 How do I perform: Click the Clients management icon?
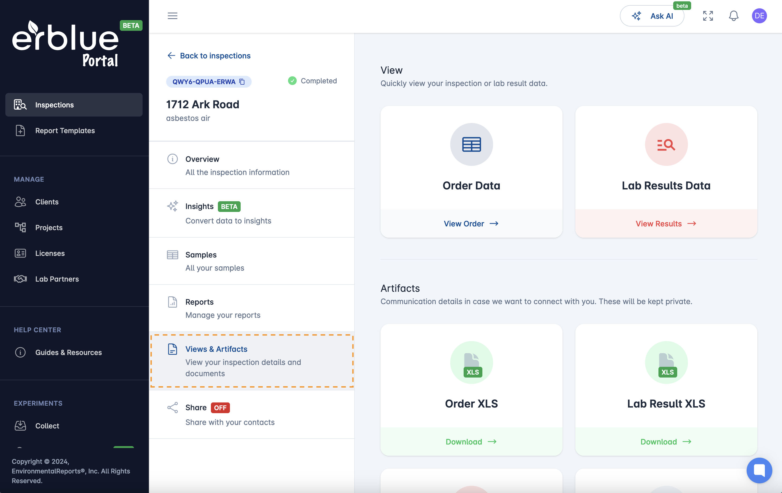point(20,201)
